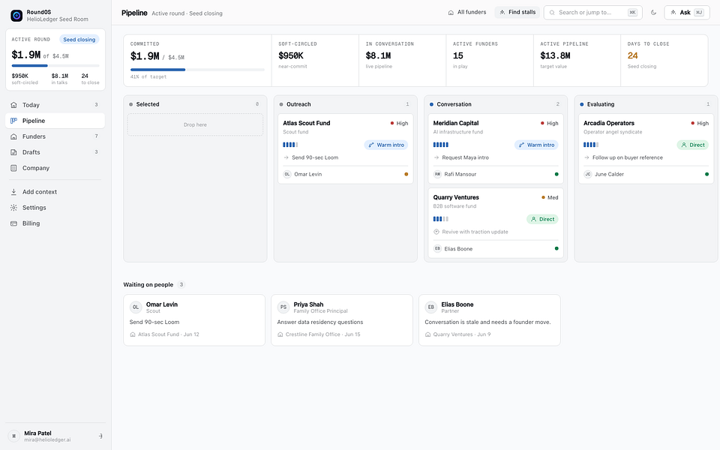This screenshot has width=720, height=450.
Task: Click the RoundOS logo icon
Action: [x=16, y=16]
